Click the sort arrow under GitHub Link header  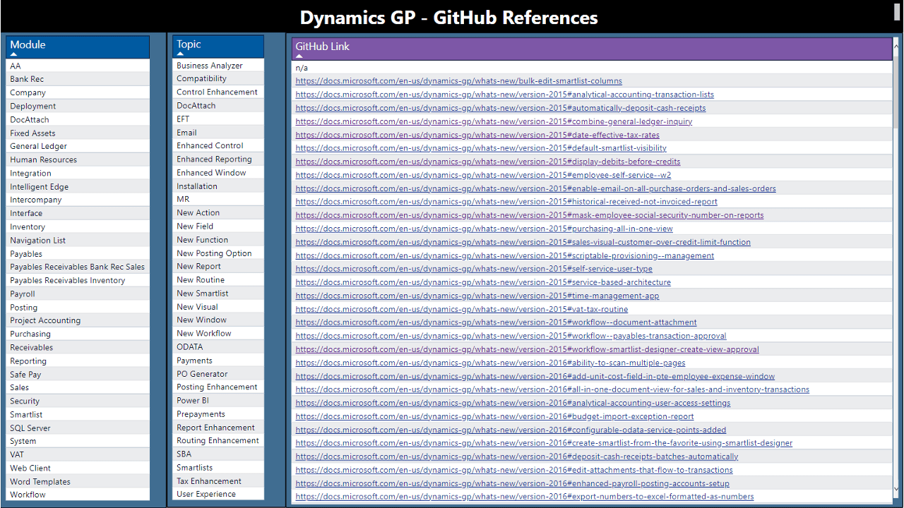[299, 56]
